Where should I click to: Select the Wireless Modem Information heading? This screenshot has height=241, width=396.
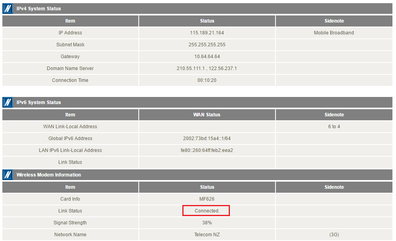[49, 175]
